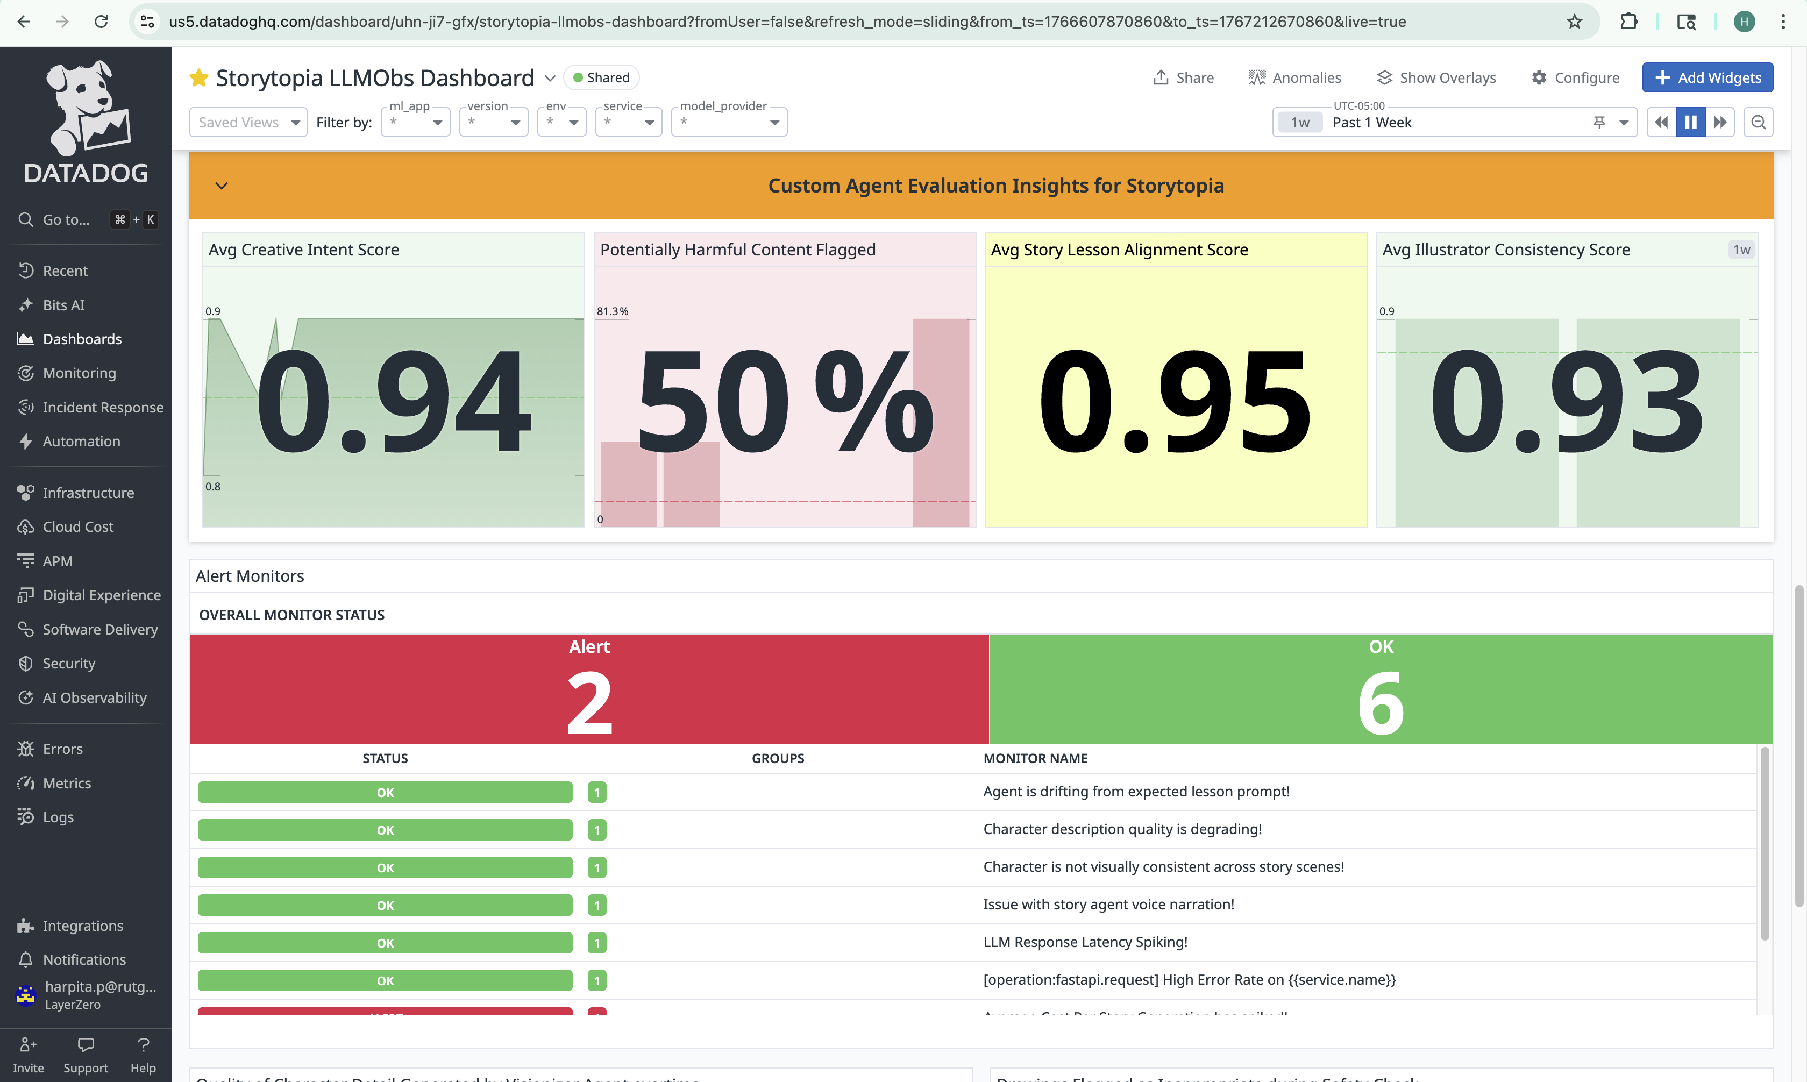Open AI Observability sidebar section
1807x1082 pixels.
(94, 697)
